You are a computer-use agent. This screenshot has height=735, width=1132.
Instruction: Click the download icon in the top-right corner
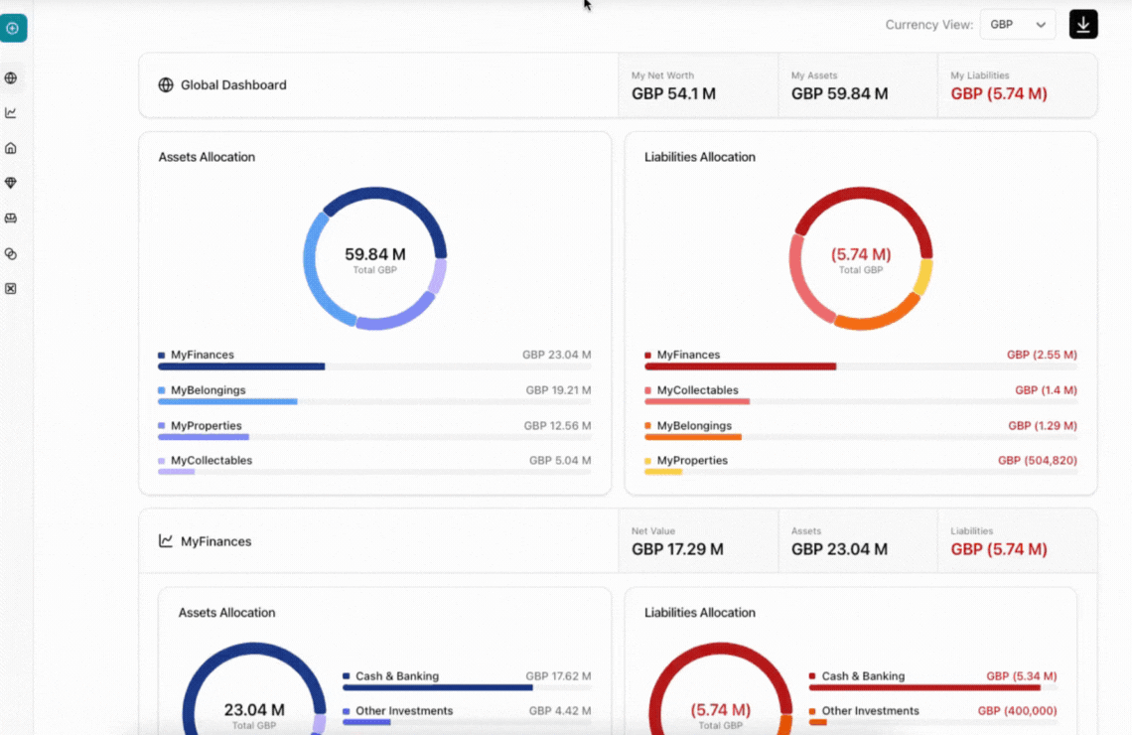point(1082,23)
